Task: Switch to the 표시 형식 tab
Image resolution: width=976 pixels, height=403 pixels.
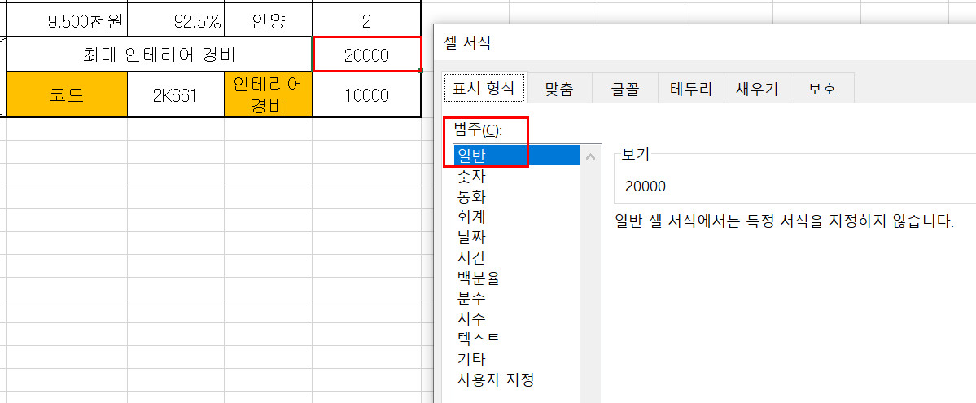Action: coord(483,89)
